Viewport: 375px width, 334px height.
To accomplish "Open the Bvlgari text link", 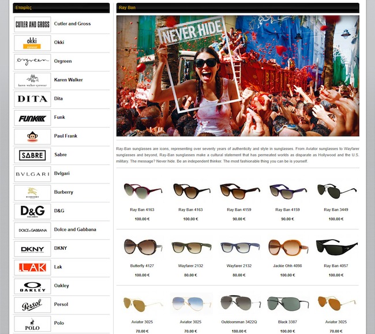I will pos(62,173).
